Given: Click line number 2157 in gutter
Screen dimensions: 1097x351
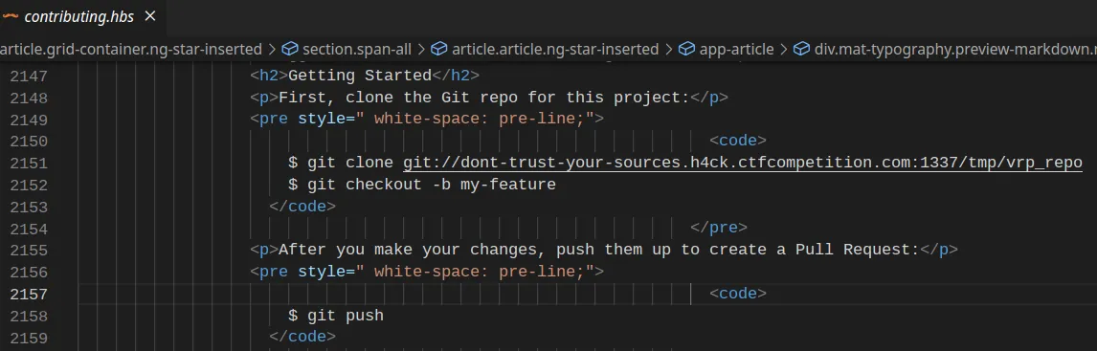Looking at the screenshot, I should (29, 294).
